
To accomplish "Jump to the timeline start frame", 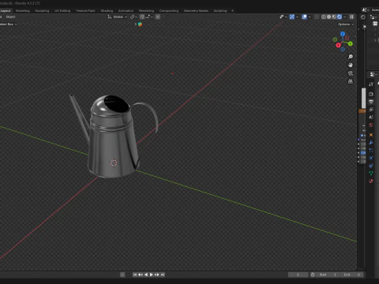I will [135, 275].
